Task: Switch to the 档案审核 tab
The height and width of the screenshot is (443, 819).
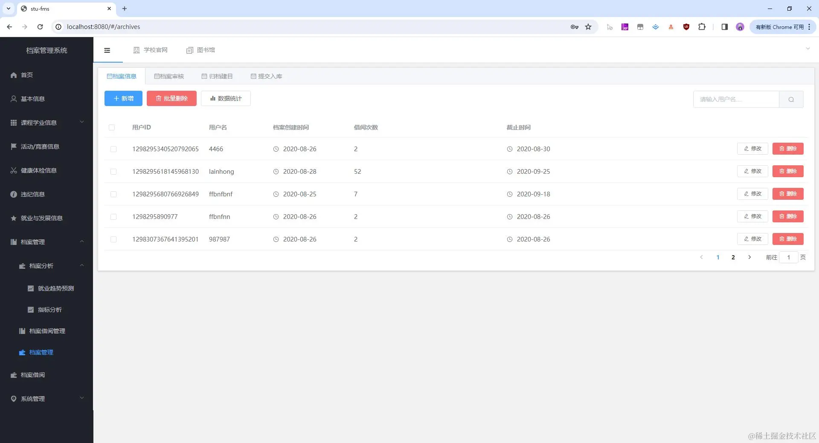Action: coord(169,76)
